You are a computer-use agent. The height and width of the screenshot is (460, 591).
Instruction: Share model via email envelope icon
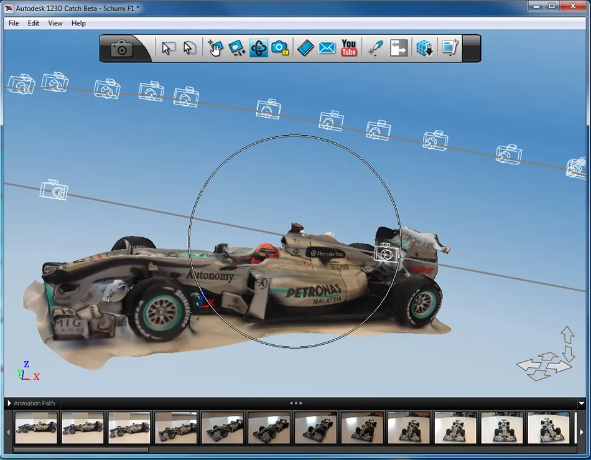(x=327, y=49)
